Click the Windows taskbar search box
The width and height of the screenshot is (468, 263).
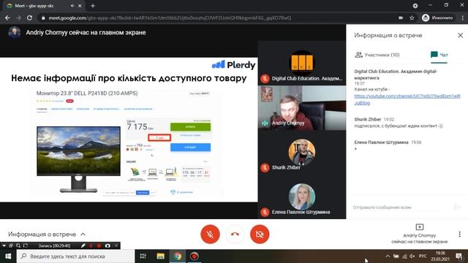pyautogui.click(x=75, y=256)
